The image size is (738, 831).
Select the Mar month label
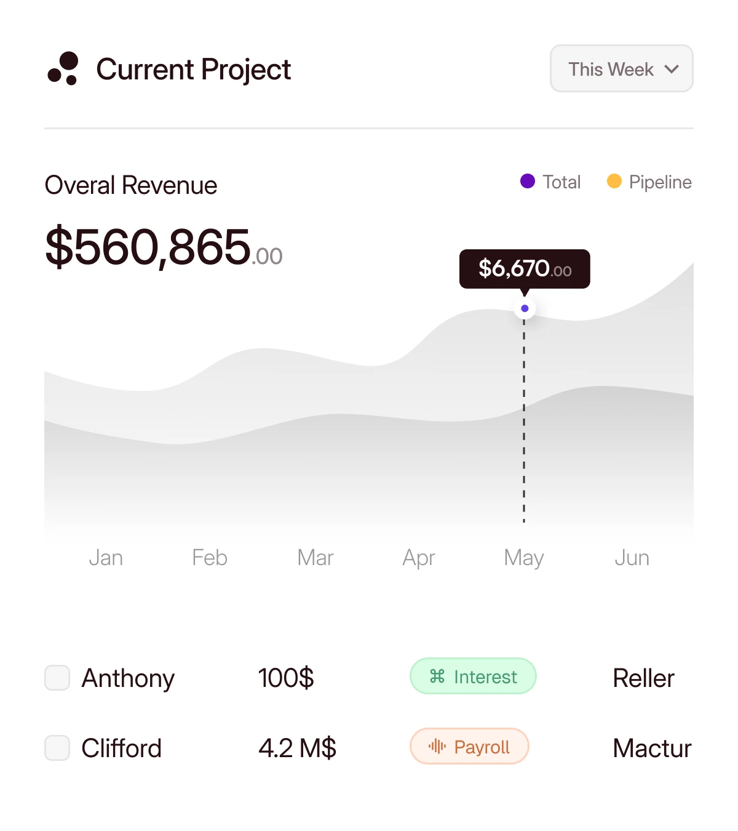tap(315, 558)
